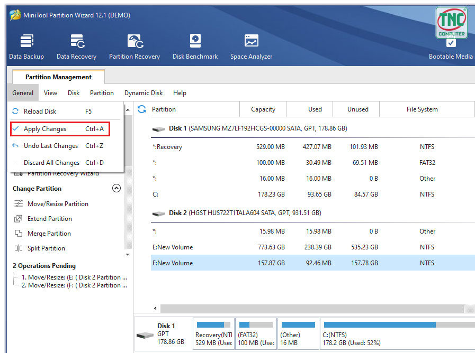Open the Bootable Media builder
The height and width of the screenshot is (353, 475).
click(451, 49)
